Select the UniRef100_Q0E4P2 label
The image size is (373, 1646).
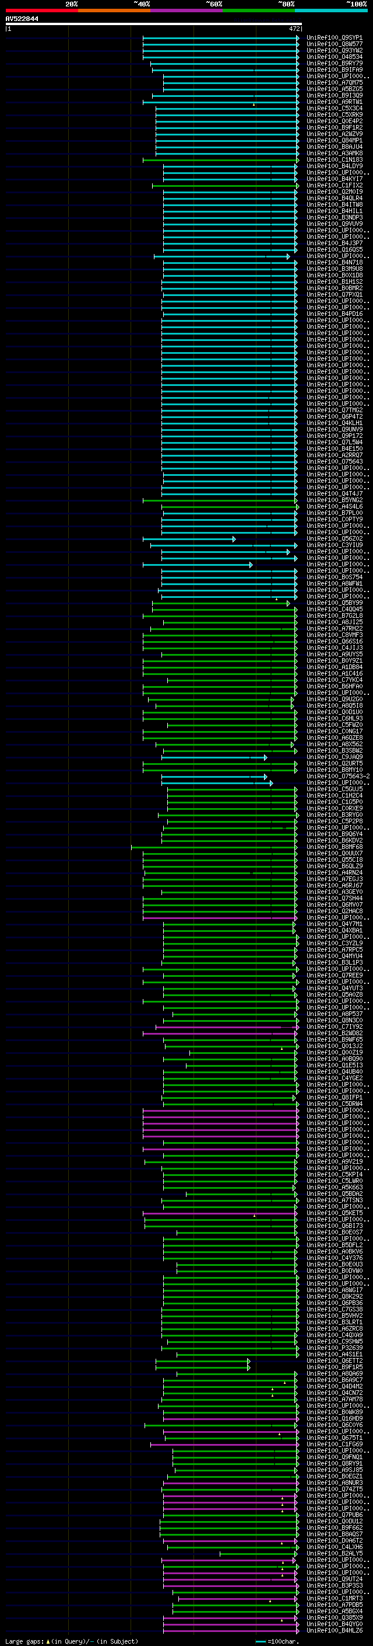pos(334,121)
